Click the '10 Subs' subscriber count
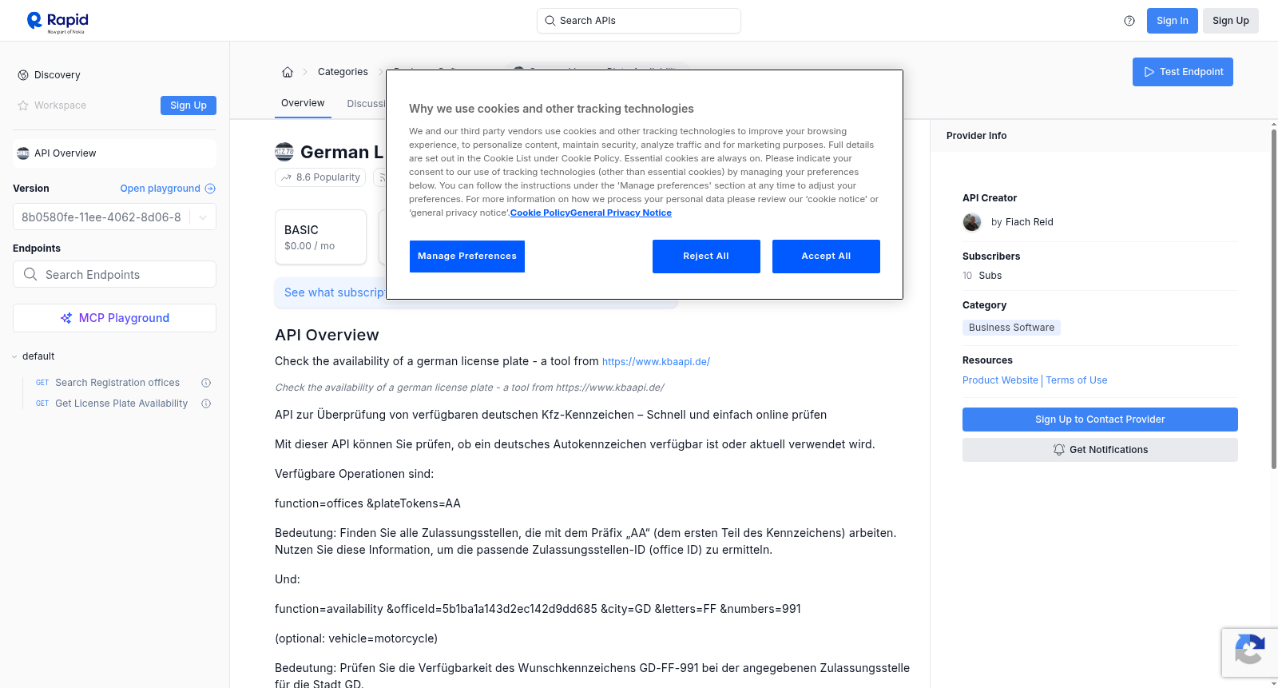Screen dimensions: 1278x688 (982, 276)
